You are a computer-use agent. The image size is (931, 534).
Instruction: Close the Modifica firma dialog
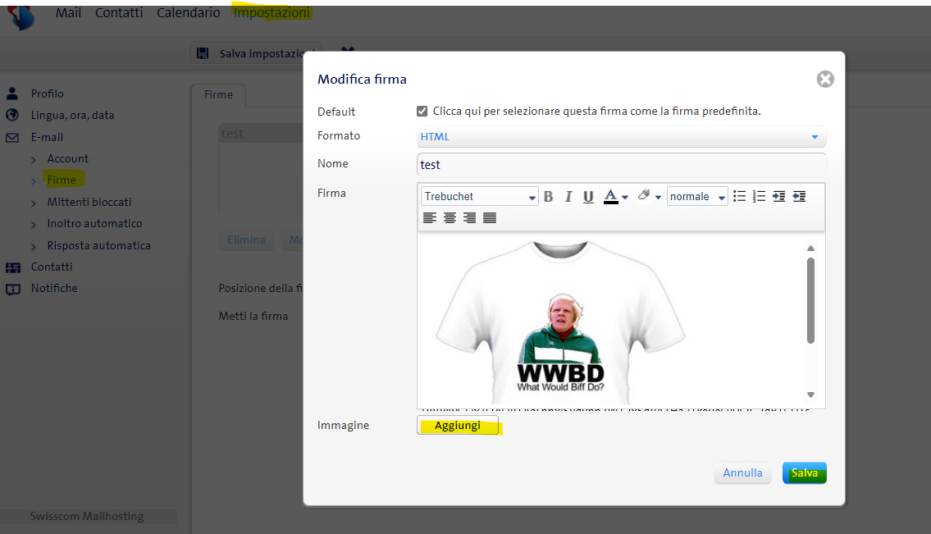(825, 79)
